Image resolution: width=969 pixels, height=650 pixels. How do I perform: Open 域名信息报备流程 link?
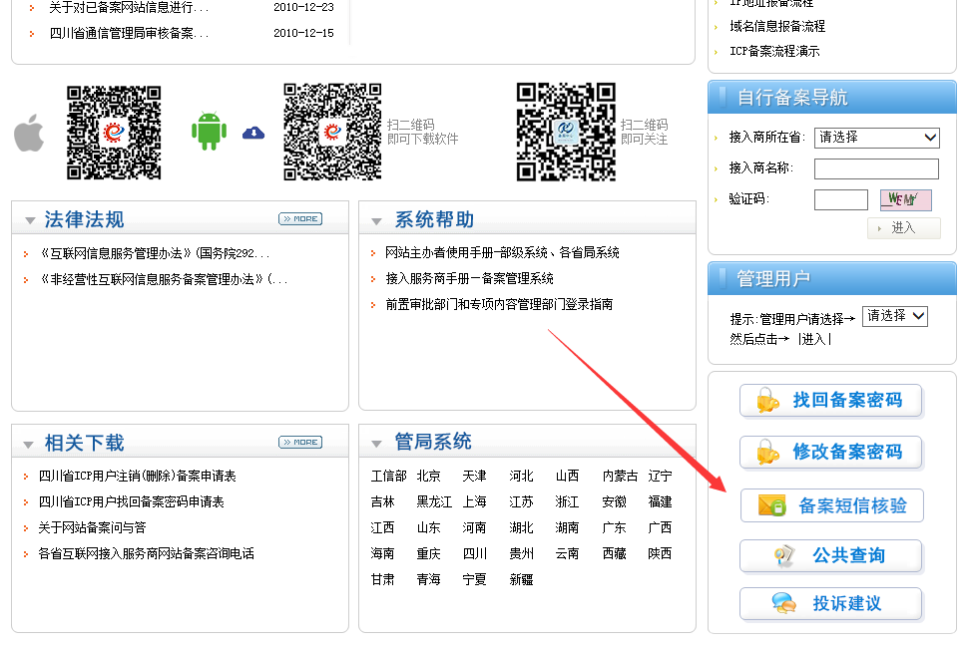click(777, 27)
